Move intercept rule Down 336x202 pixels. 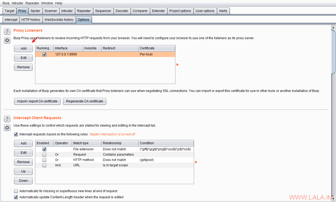pos(23,181)
